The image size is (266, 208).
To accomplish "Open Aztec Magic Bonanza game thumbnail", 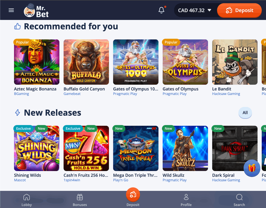I will tap(37, 62).
